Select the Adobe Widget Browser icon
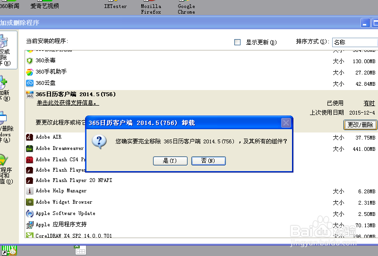 click(30, 202)
